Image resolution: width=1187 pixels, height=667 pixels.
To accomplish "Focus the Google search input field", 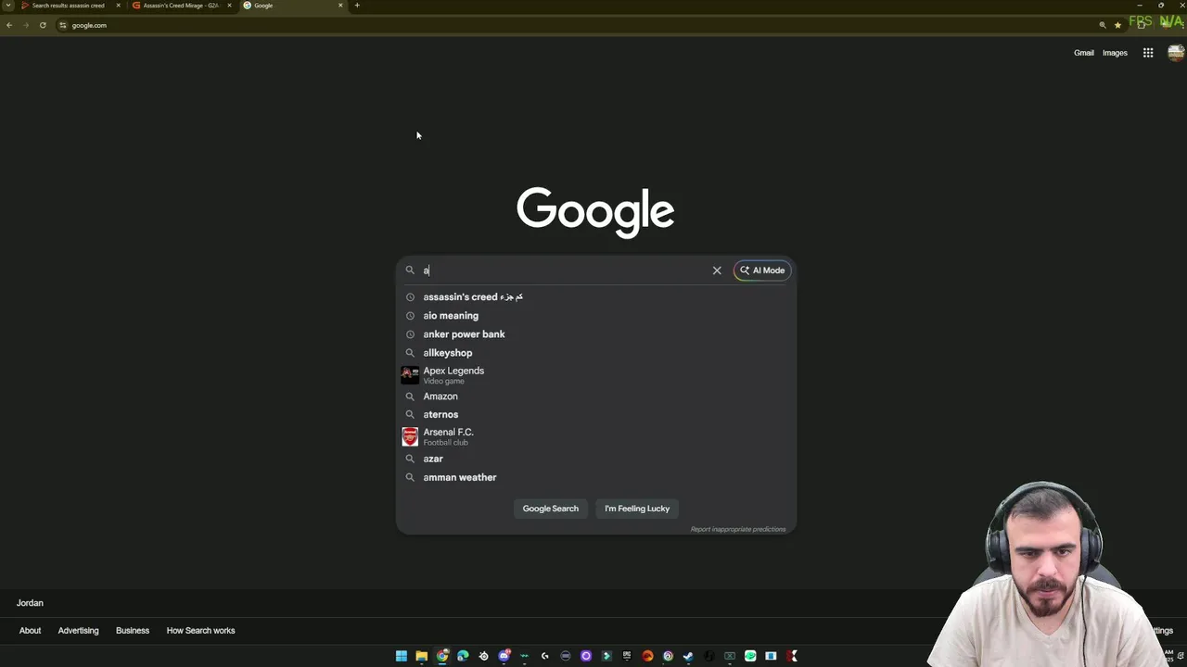I will pos(564,271).
